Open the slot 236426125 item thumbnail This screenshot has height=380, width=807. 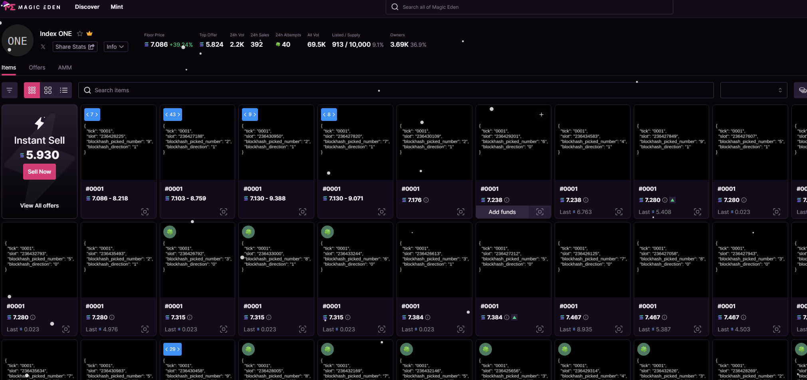pos(593,260)
